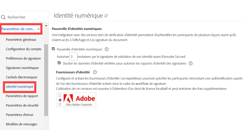
Task: Navigate to Paramètres de sécurité
Action: click(22, 105)
